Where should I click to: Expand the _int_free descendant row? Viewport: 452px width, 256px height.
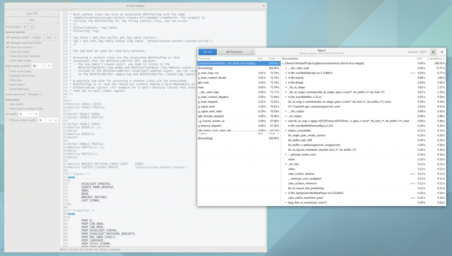(x=286, y=164)
